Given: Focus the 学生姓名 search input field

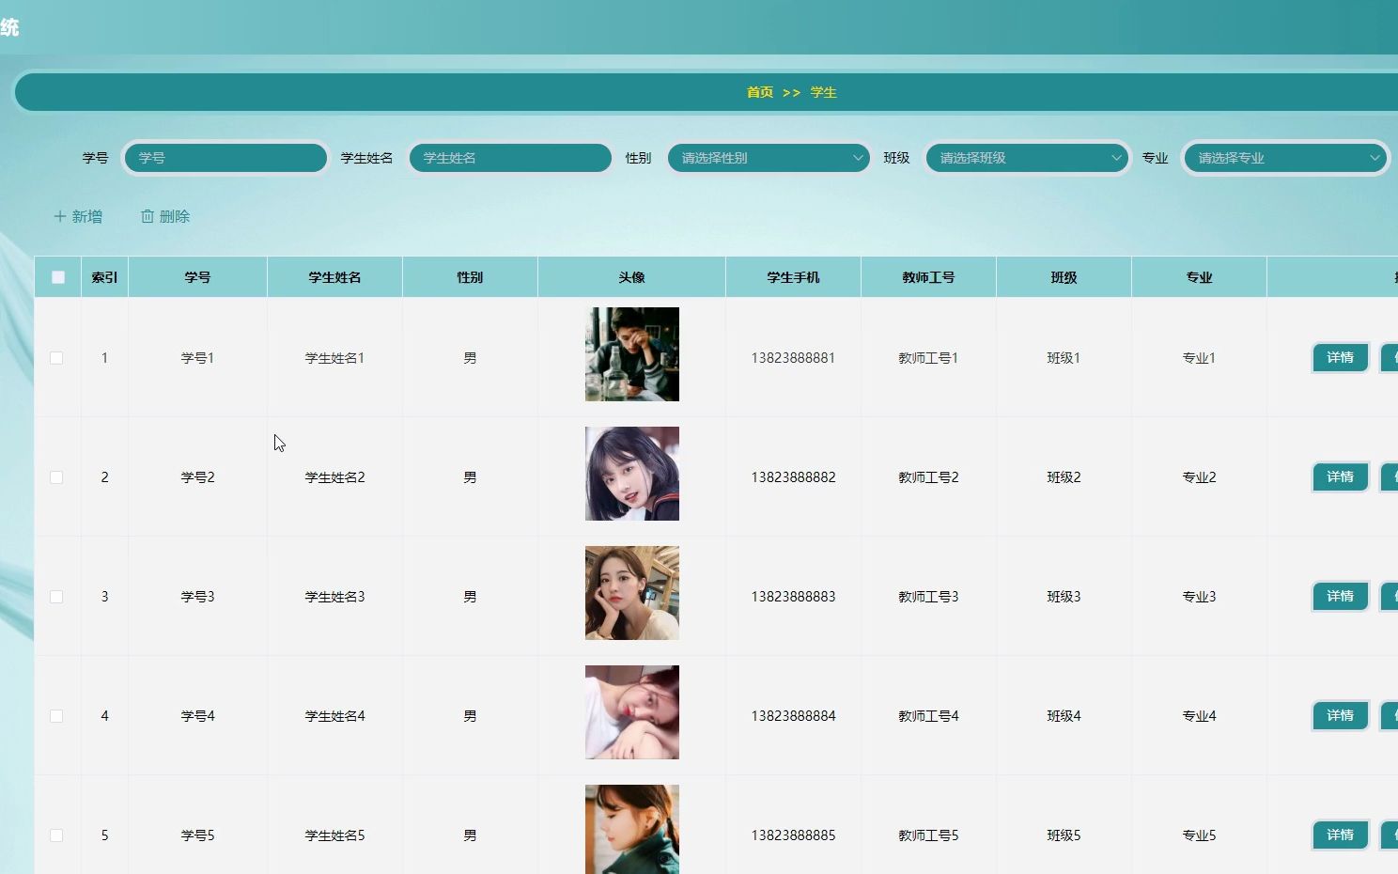Looking at the screenshot, I should [x=510, y=158].
